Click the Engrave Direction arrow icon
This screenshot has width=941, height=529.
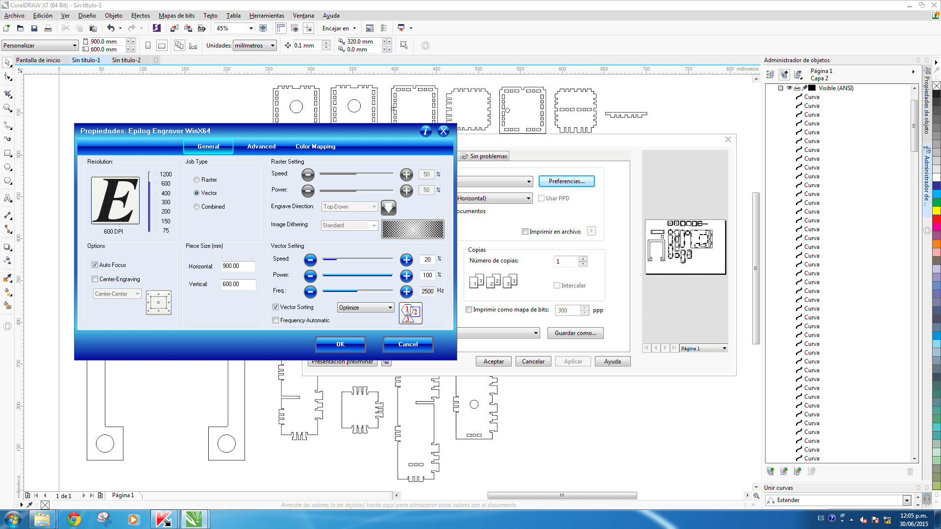click(x=389, y=207)
